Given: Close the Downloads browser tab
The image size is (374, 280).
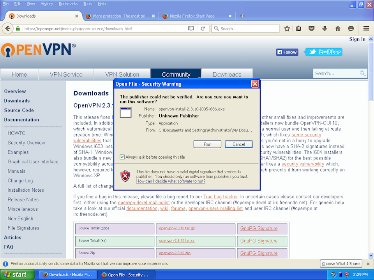Looking at the screenshot, I should click(x=77, y=16).
